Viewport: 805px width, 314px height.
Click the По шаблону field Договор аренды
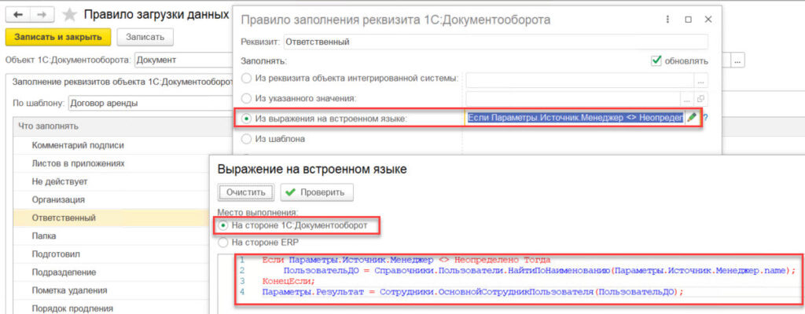tap(150, 103)
